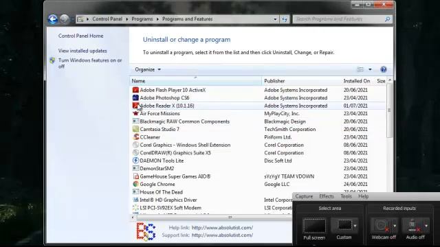Click the change view icon
The height and width of the screenshot is (247, 440).
pyautogui.click(x=360, y=69)
